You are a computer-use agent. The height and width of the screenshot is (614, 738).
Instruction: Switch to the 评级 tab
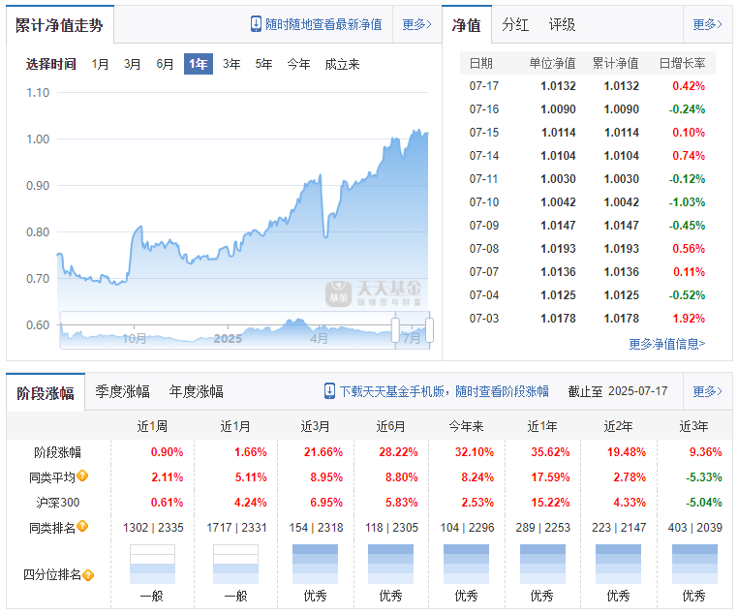[x=562, y=24]
